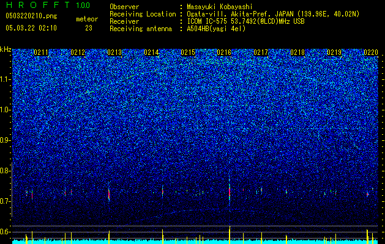Click the date stamp 05.03.22 02:10

pyautogui.click(x=31, y=28)
